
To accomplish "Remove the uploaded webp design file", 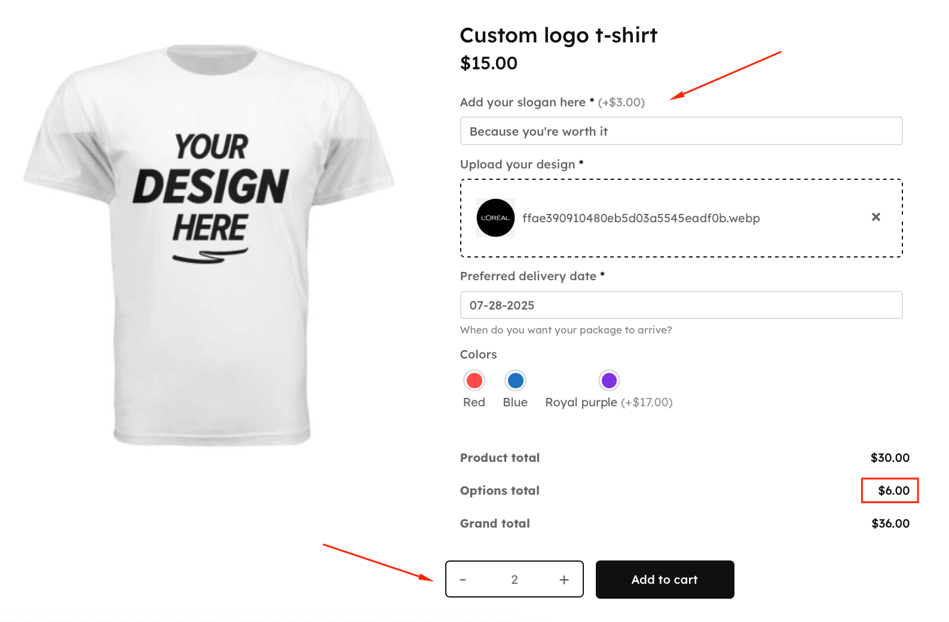I will [x=875, y=217].
